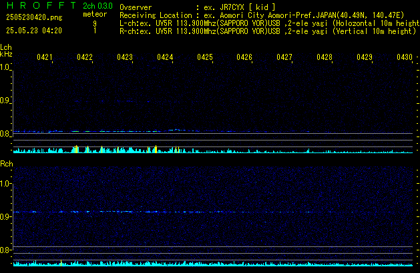Select the 0430 time axis marker
The width and height of the screenshot is (420, 273).
click(405, 57)
